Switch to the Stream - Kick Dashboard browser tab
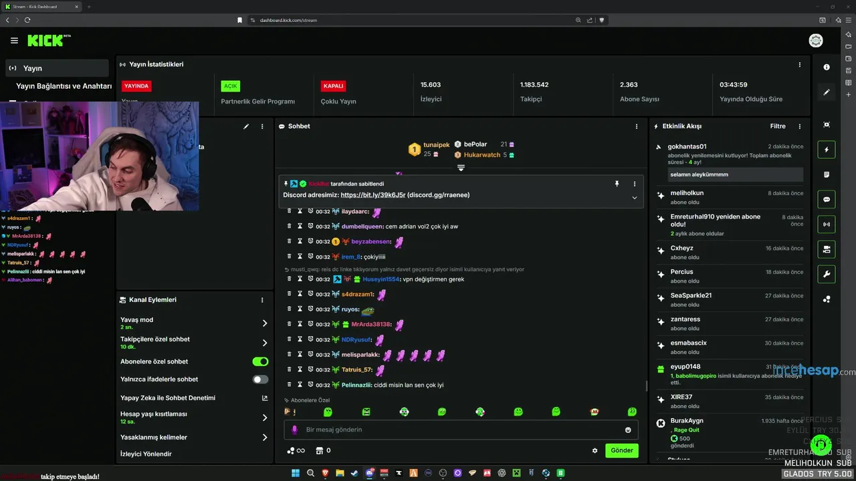This screenshot has height=481, width=856. (41, 7)
